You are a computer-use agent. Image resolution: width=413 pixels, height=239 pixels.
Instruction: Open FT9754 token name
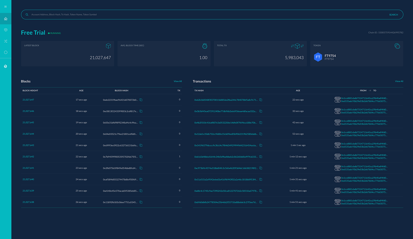point(330,56)
